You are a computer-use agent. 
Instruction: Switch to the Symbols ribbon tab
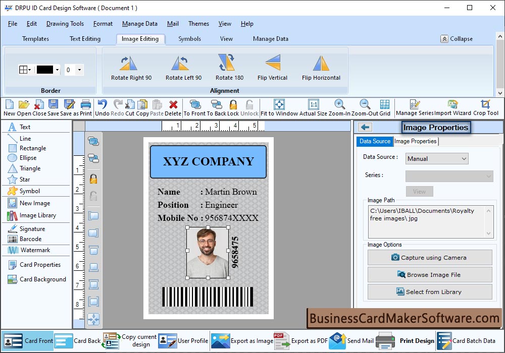[190, 39]
